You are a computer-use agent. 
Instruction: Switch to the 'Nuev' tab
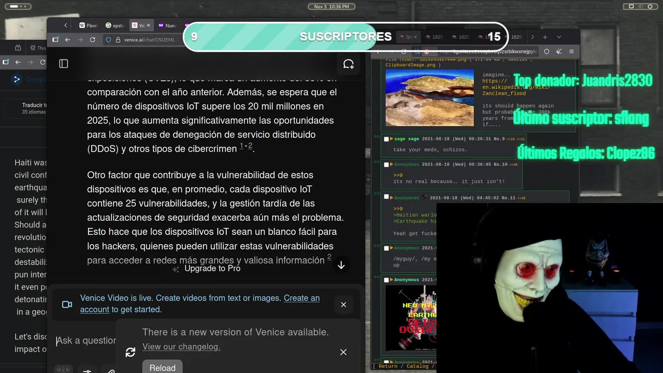click(x=167, y=25)
